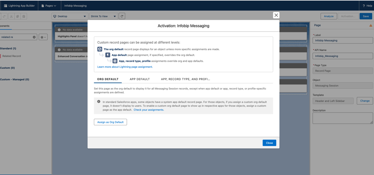
Task: Click the Activation: Infobip Messaging dialog title
Action: [183, 26]
